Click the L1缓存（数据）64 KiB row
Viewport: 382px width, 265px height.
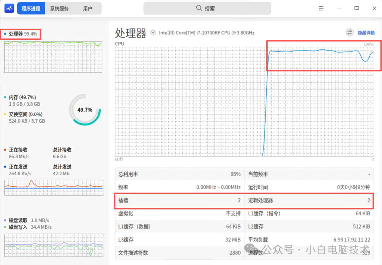(180, 226)
